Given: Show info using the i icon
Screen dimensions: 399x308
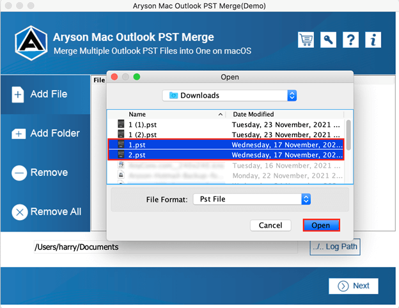Looking at the screenshot, I should 373,40.
